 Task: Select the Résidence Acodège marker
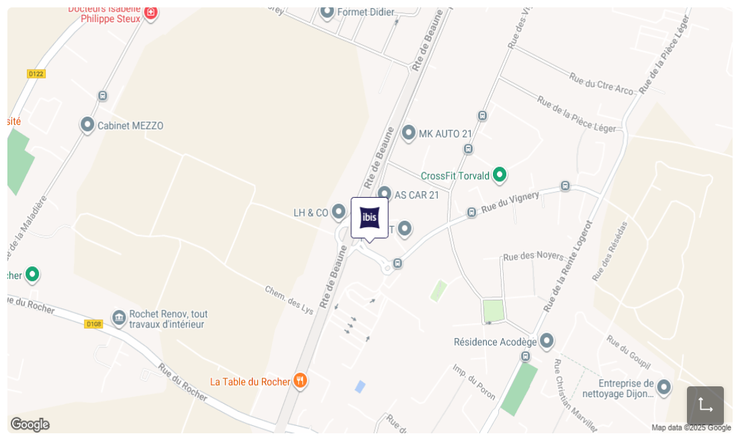pyautogui.click(x=547, y=341)
